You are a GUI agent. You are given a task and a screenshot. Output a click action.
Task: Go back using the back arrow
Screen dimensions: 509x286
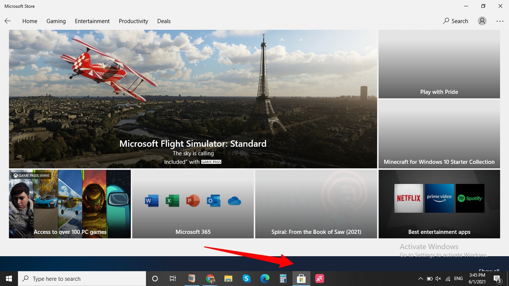click(x=7, y=21)
